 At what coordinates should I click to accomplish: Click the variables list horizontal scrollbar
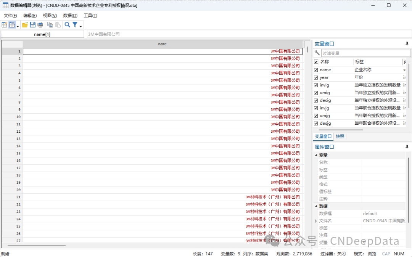click(x=341, y=130)
